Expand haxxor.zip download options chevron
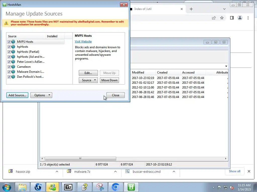Image resolution: width=257 pixels, height=192 pixels. pos(57,171)
